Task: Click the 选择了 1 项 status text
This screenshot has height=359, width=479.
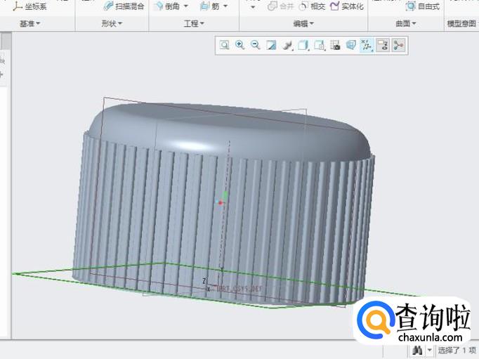Action: tap(457, 350)
